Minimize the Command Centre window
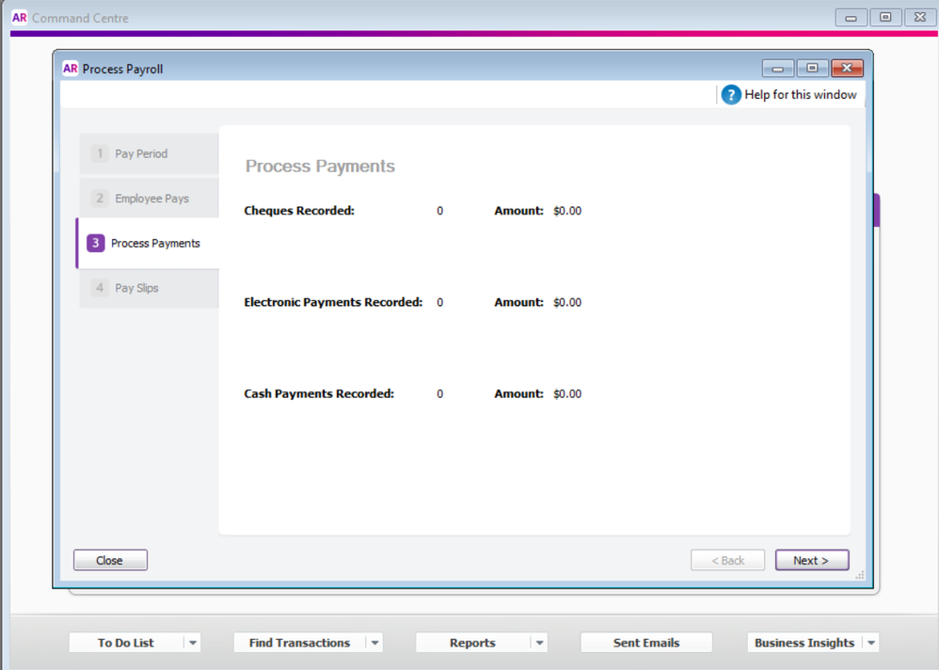The image size is (939, 670). pos(851,18)
